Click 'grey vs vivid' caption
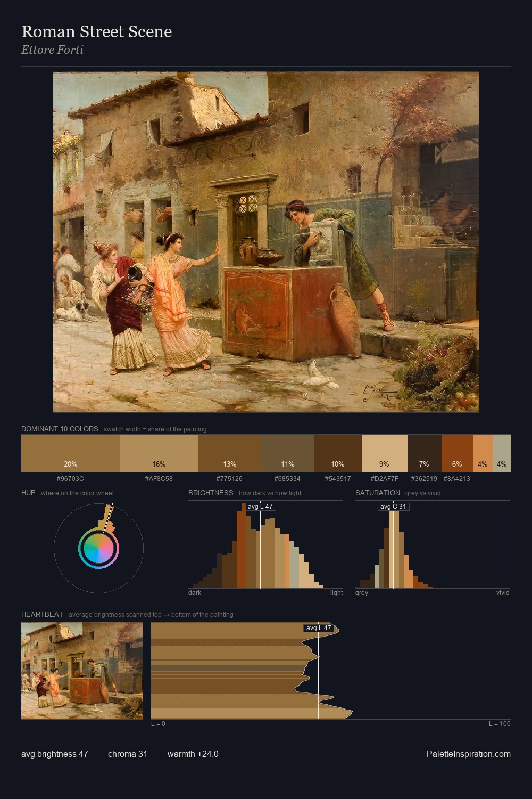 [x=423, y=493]
